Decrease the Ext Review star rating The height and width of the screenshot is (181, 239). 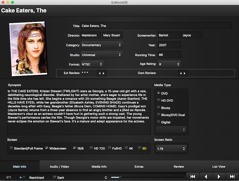pyautogui.click(x=99, y=73)
